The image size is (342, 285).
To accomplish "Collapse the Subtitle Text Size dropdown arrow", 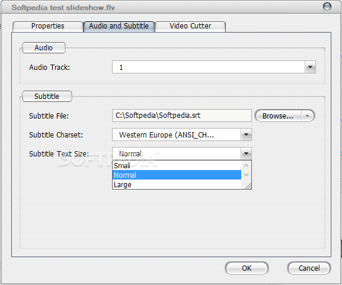I will (x=246, y=153).
